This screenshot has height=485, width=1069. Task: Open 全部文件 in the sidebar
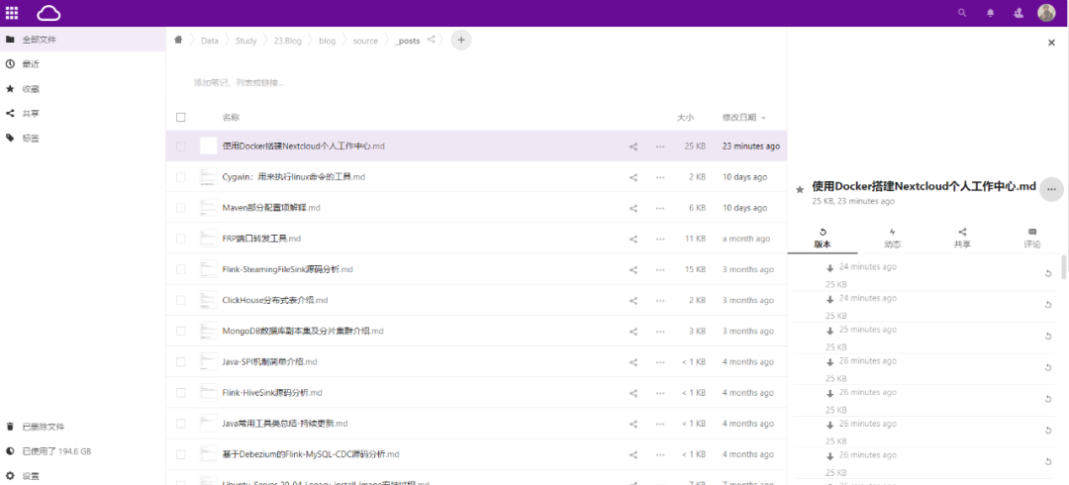(82, 40)
